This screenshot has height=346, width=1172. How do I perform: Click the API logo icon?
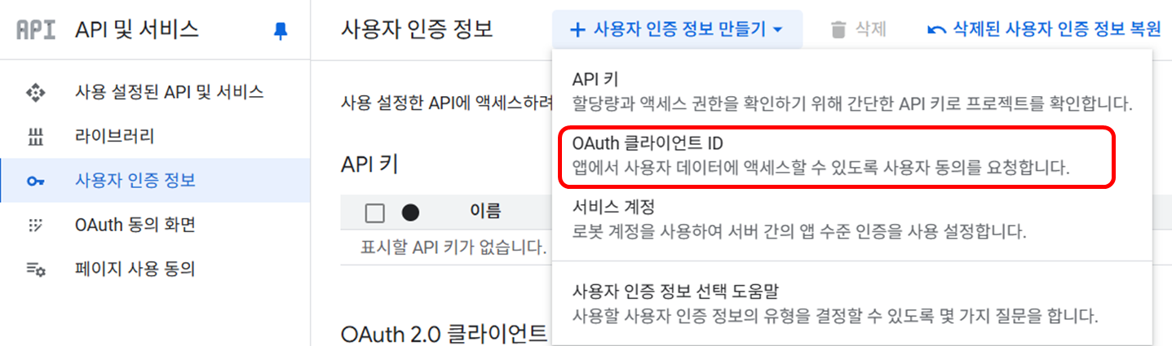[x=36, y=30]
